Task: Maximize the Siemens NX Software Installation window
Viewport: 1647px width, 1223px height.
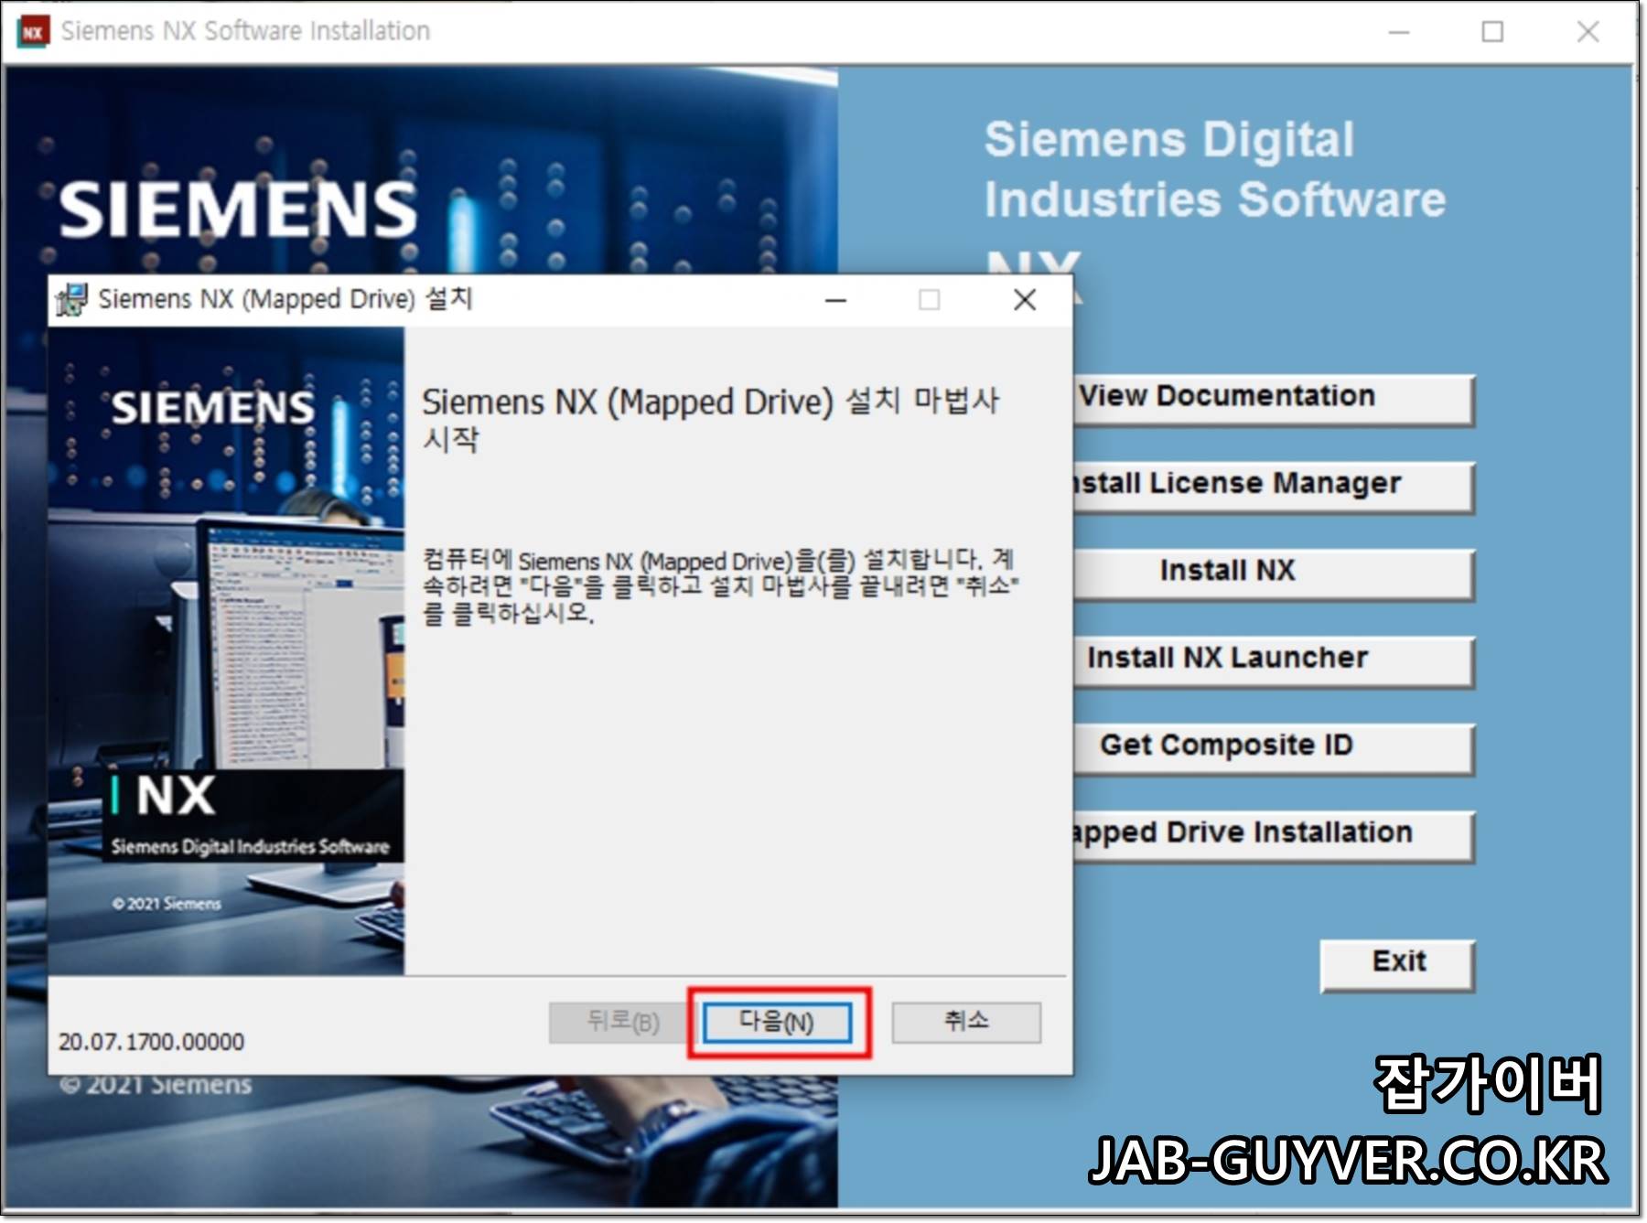Action: 1492,32
